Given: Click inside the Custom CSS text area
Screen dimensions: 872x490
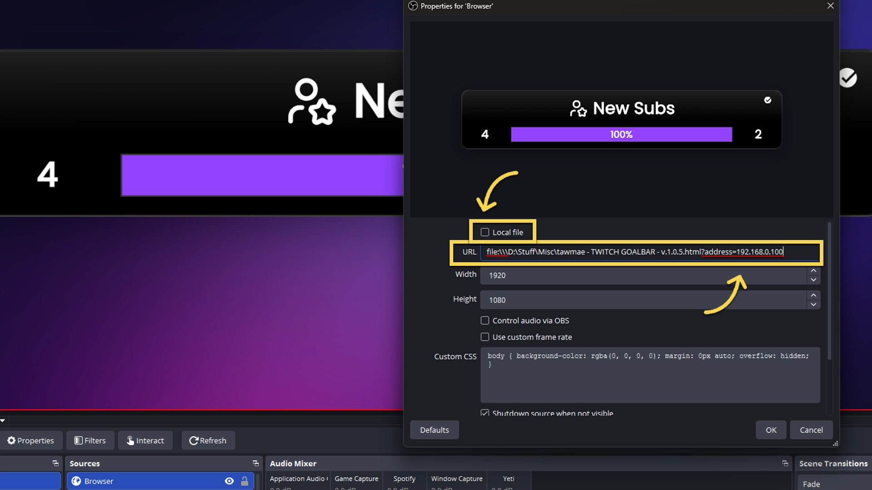Looking at the screenshot, I should tap(650, 375).
